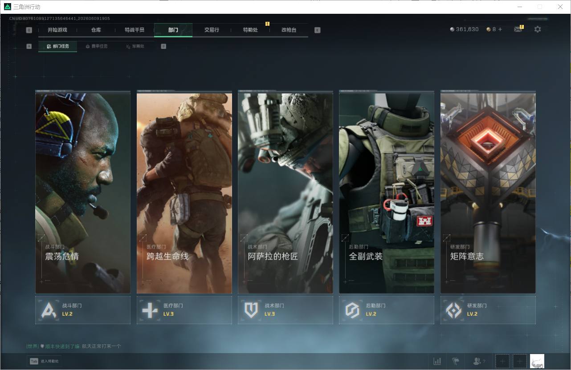Click the plus next to currency 8
The height and width of the screenshot is (370, 571).
[x=500, y=29]
